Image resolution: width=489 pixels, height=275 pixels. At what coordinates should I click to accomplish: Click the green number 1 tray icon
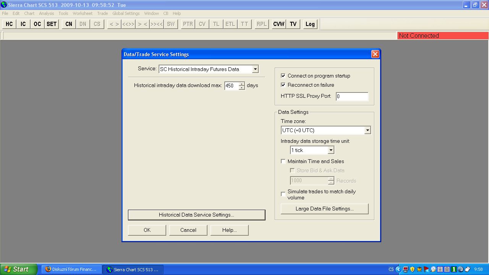[x=454, y=269]
